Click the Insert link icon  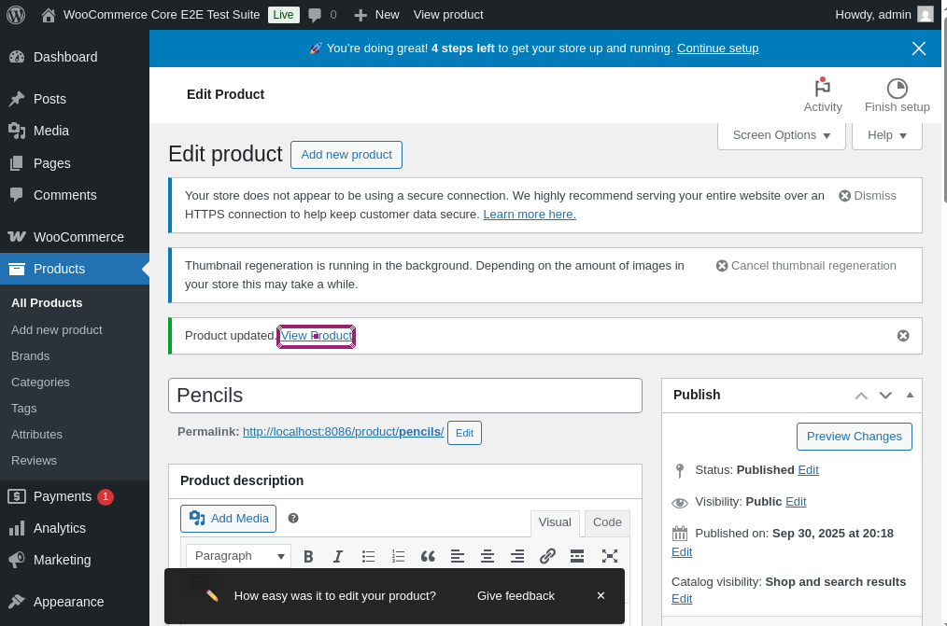click(x=547, y=556)
